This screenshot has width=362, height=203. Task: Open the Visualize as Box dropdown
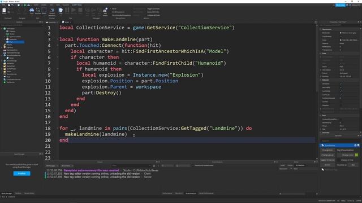[353, 165]
